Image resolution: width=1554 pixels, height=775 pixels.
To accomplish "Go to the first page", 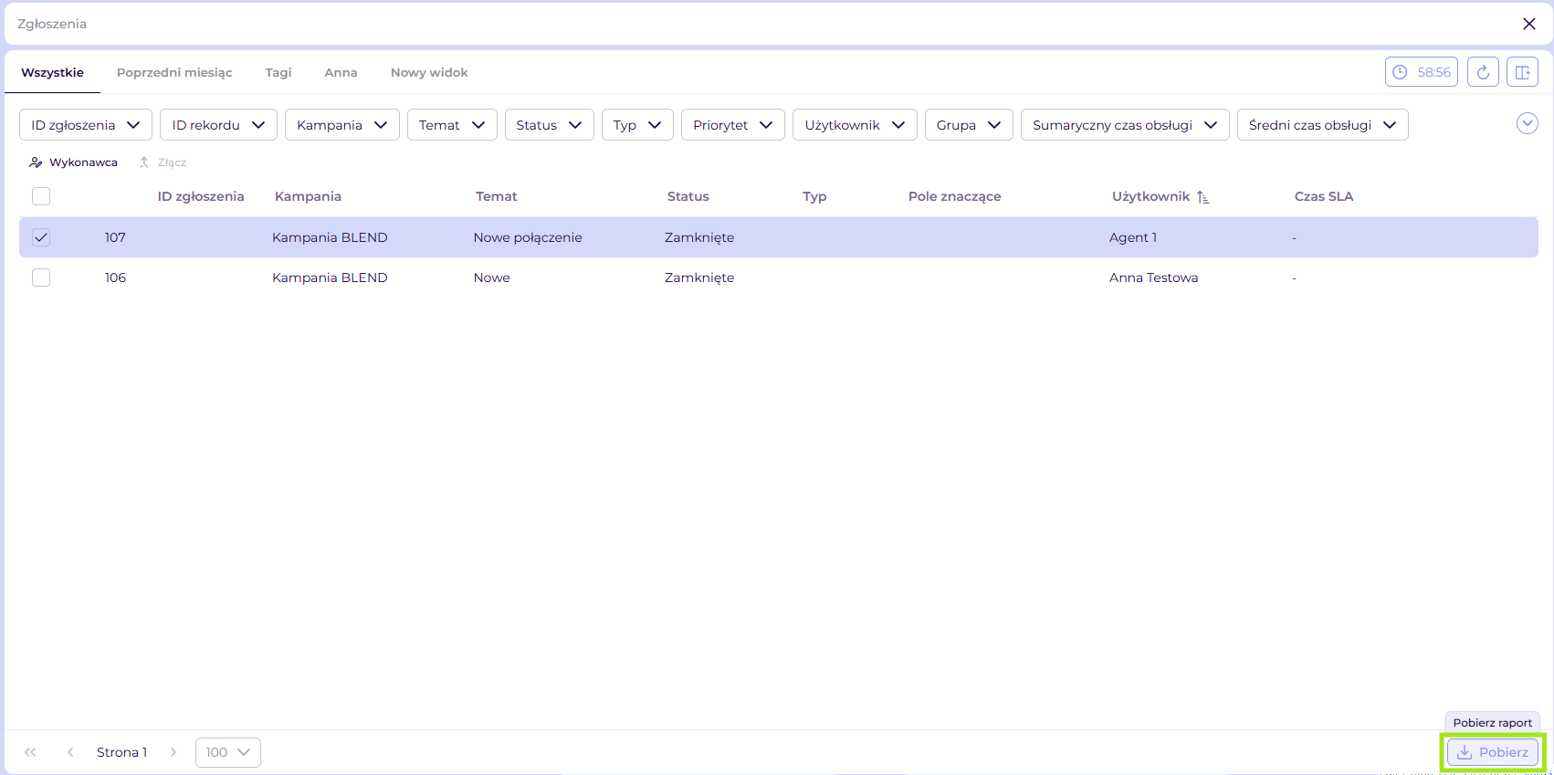I will click(30, 752).
